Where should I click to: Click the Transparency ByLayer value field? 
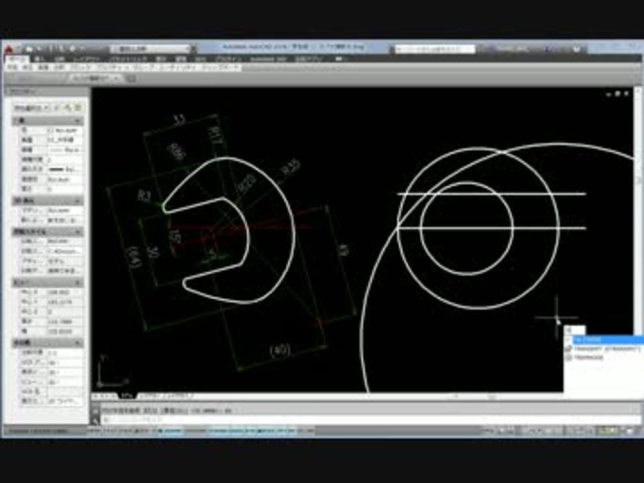tap(64, 180)
